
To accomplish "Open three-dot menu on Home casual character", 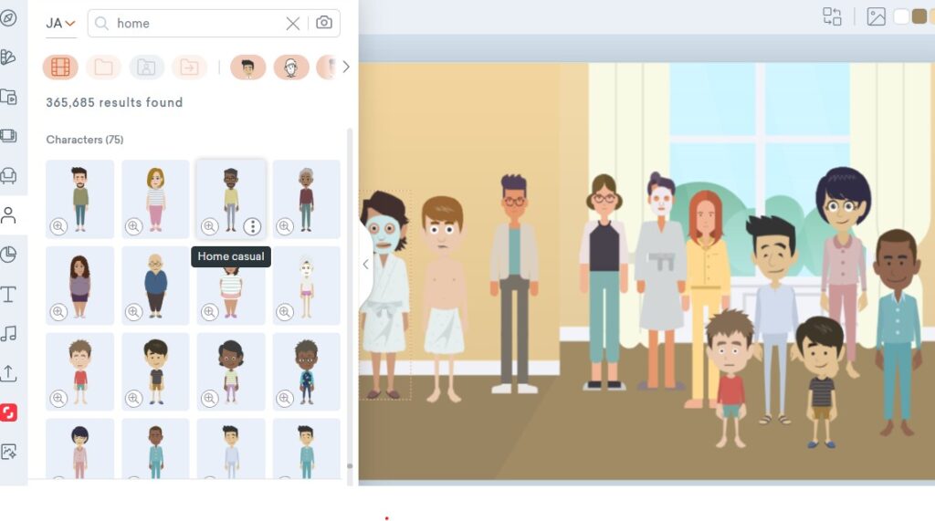I will click(x=253, y=226).
